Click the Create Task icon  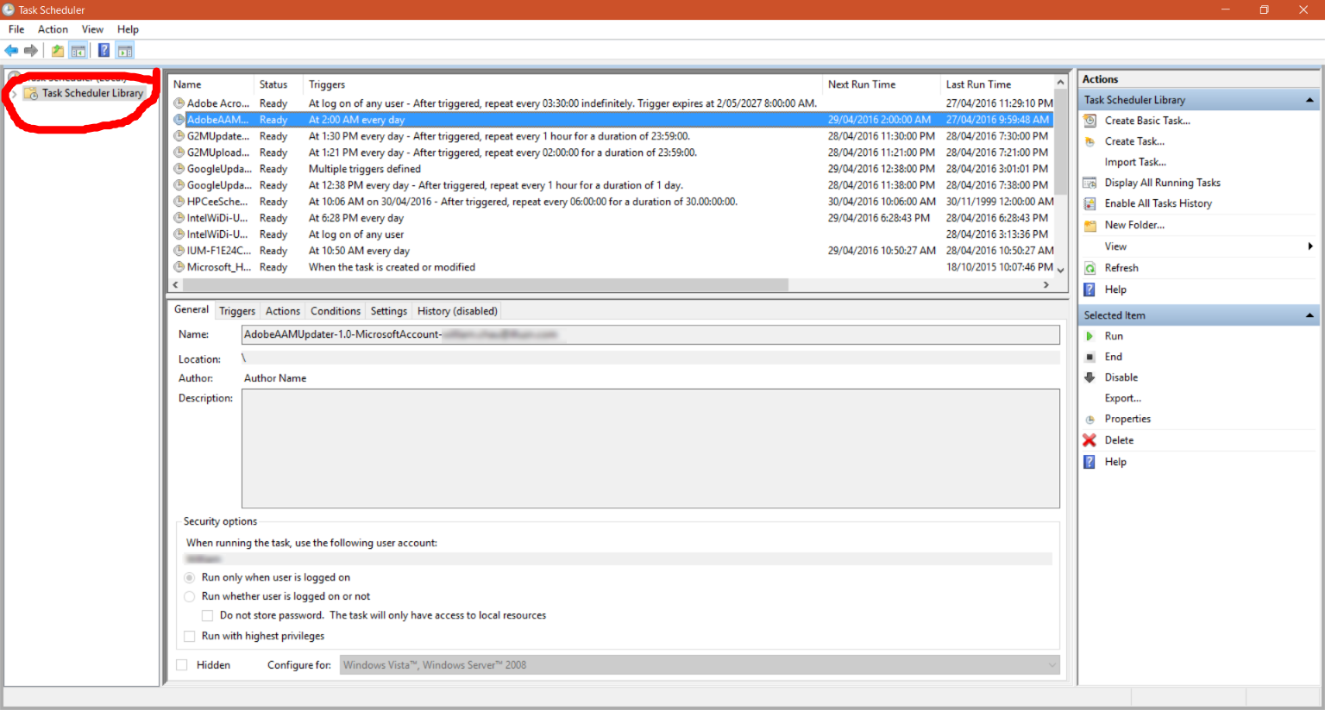point(1090,141)
